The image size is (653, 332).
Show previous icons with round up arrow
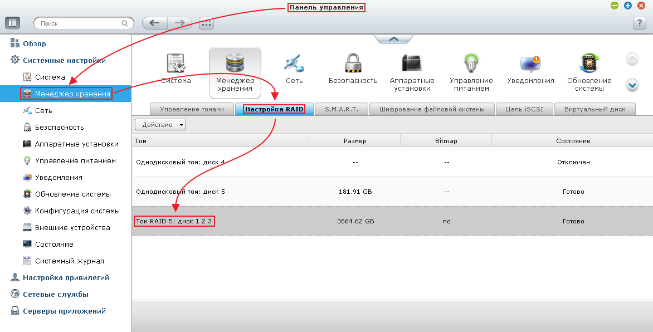pos(632,59)
